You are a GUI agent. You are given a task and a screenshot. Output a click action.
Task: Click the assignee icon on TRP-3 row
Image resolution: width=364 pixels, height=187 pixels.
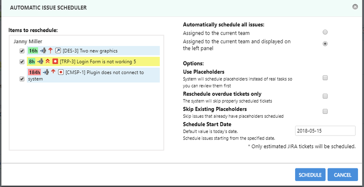pyautogui.click(x=40, y=61)
